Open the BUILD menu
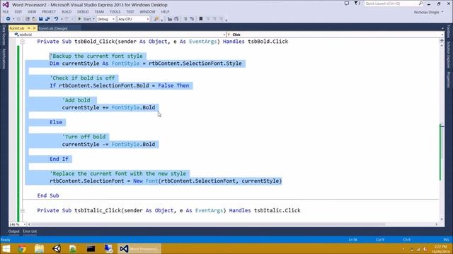The width and height of the screenshot is (453, 254). [x=67, y=12]
